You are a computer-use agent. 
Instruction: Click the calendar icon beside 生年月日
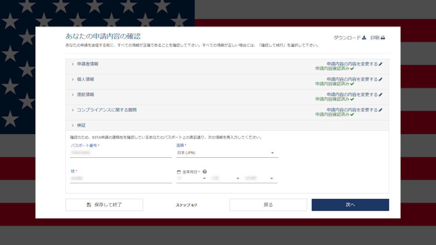point(179,172)
